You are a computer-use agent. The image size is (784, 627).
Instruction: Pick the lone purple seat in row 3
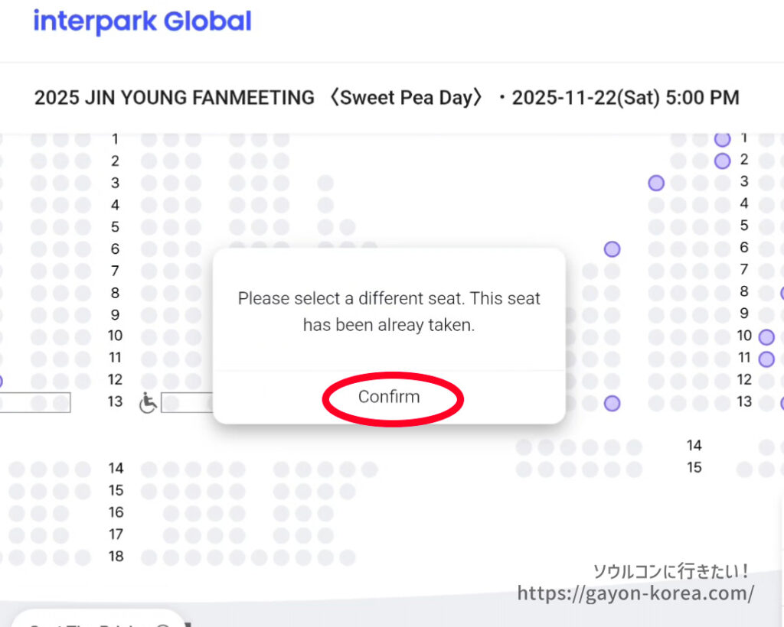tap(656, 183)
